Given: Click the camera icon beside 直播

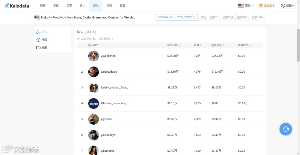Looking at the screenshot, I should (x=38, y=48).
